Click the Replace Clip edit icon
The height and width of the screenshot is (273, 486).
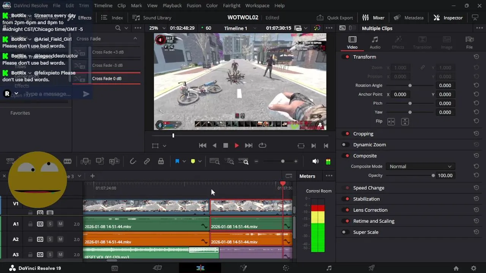(x=114, y=162)
